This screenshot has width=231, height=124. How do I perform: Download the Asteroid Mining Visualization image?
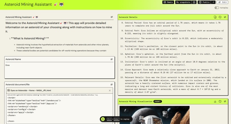pyautogui.click(x=215, y=101)
